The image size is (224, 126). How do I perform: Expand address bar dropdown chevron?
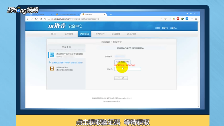coord(170,19)
